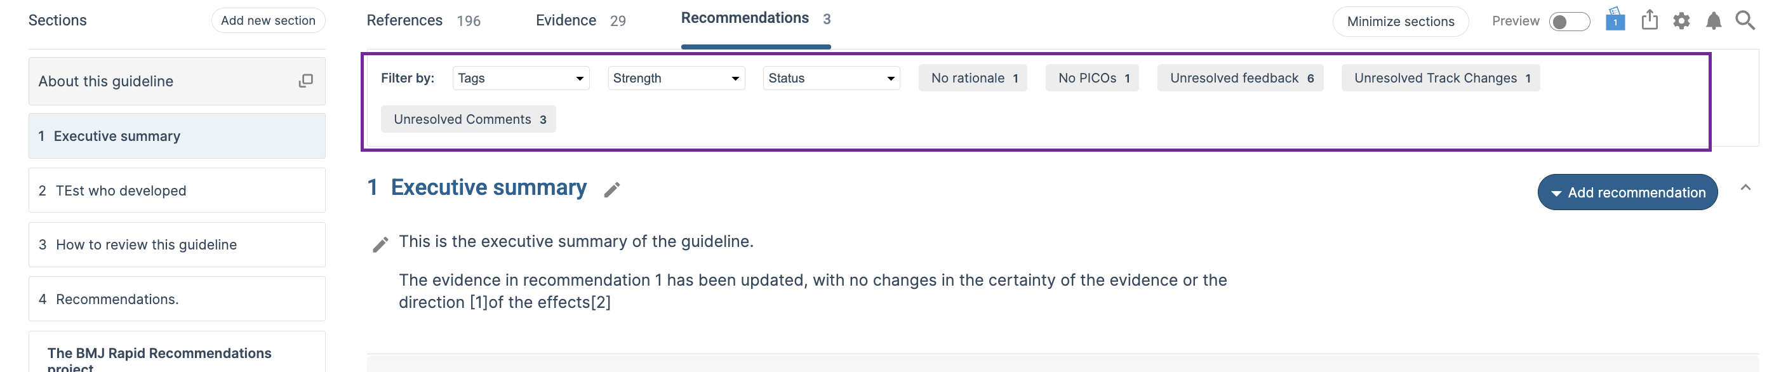This screenshot has width=1774, height=372.
Task: Collapse the Executive summary section chevron
Action: click(1745, 187)
